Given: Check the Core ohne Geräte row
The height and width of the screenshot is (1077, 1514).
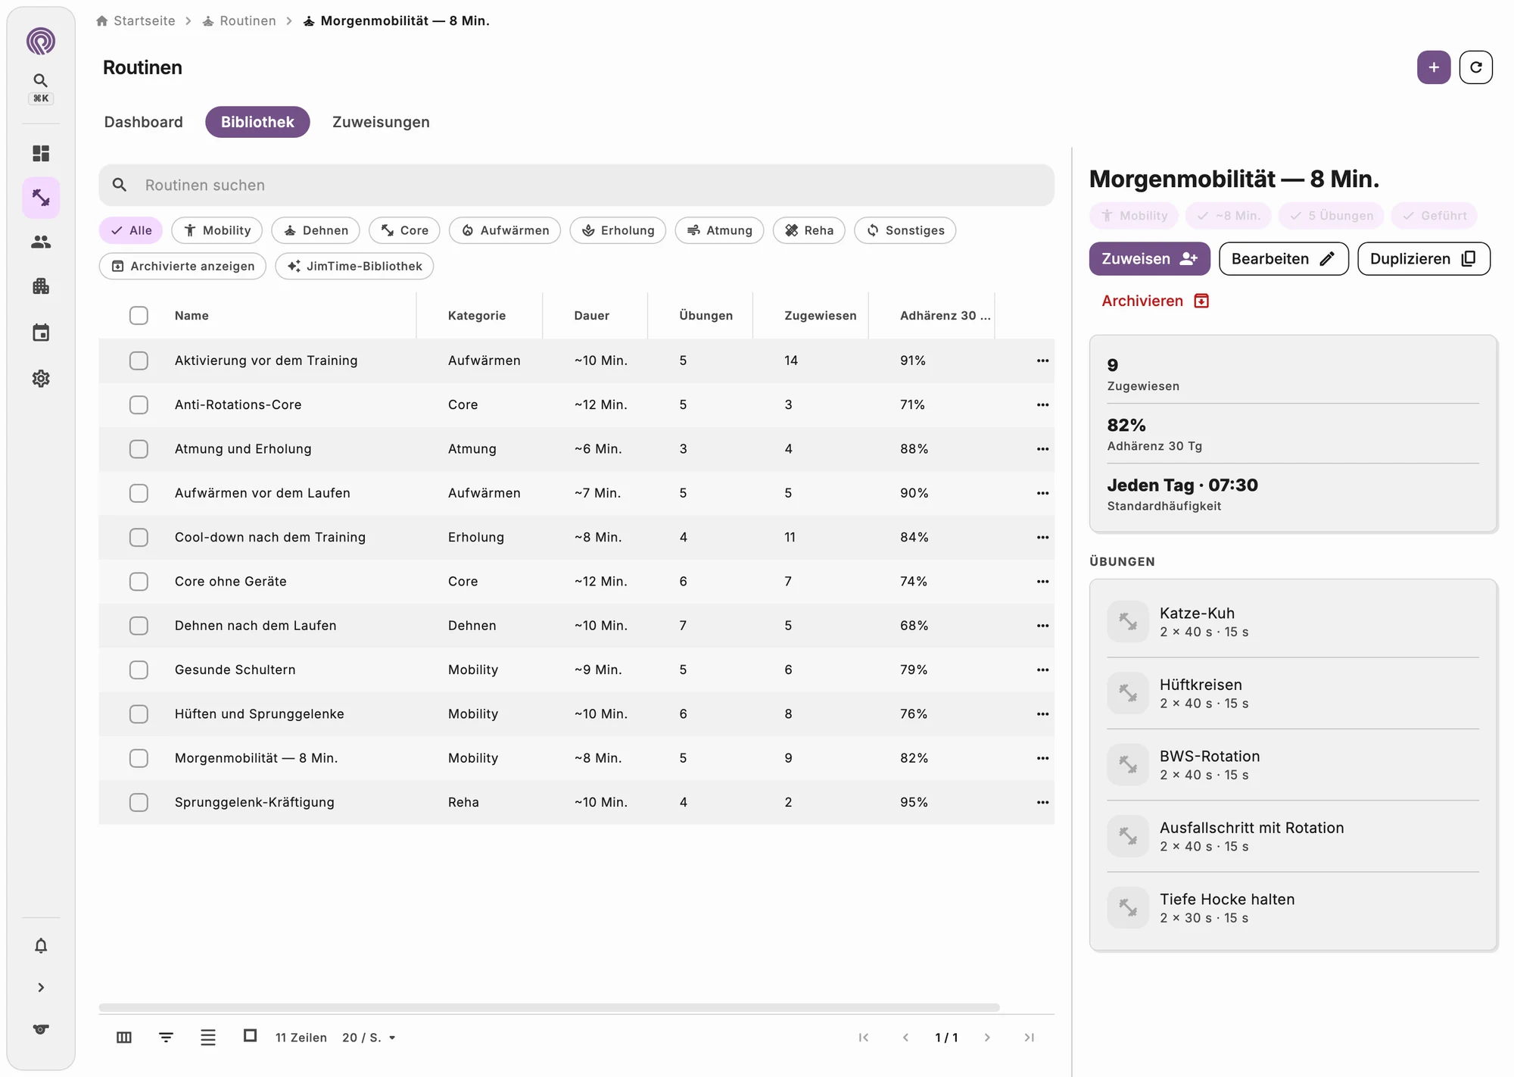Looking at the screenshot, I should (139, 582).
